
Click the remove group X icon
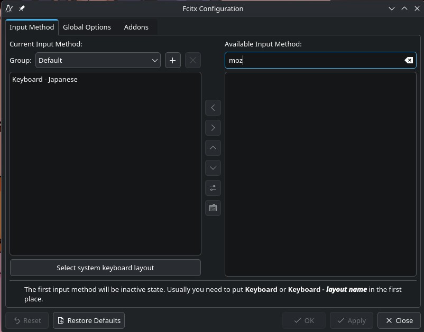coord(192,60)
